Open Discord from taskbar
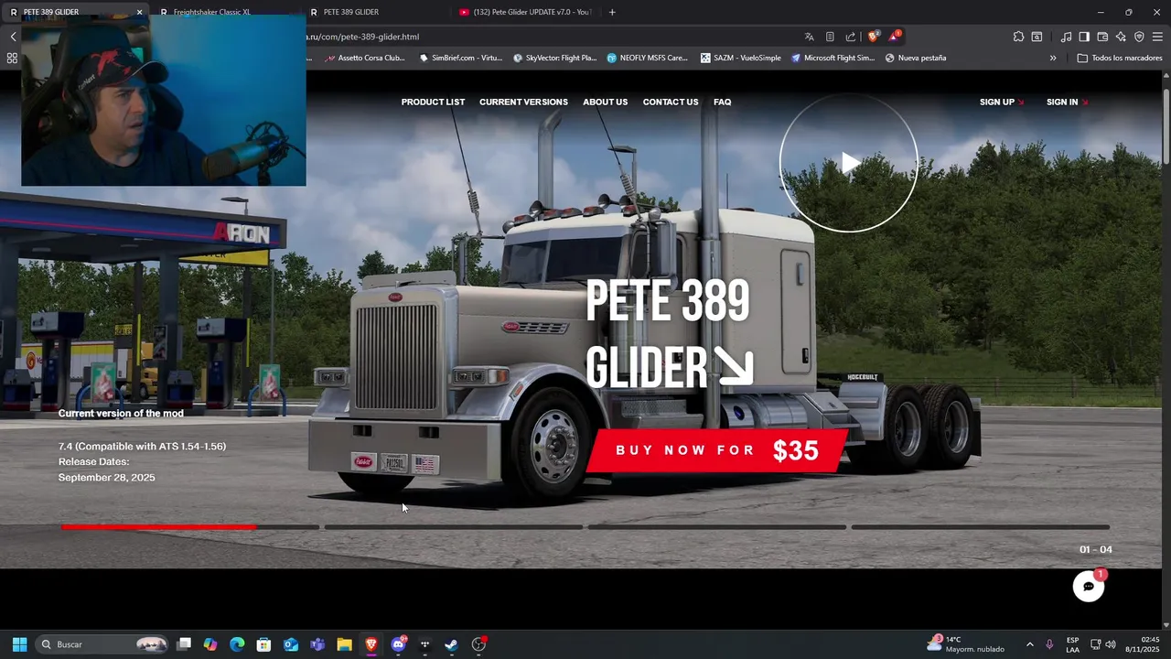Image resolution: width=1171 pixels, height=659 pixels. click(x=398, y=644)
